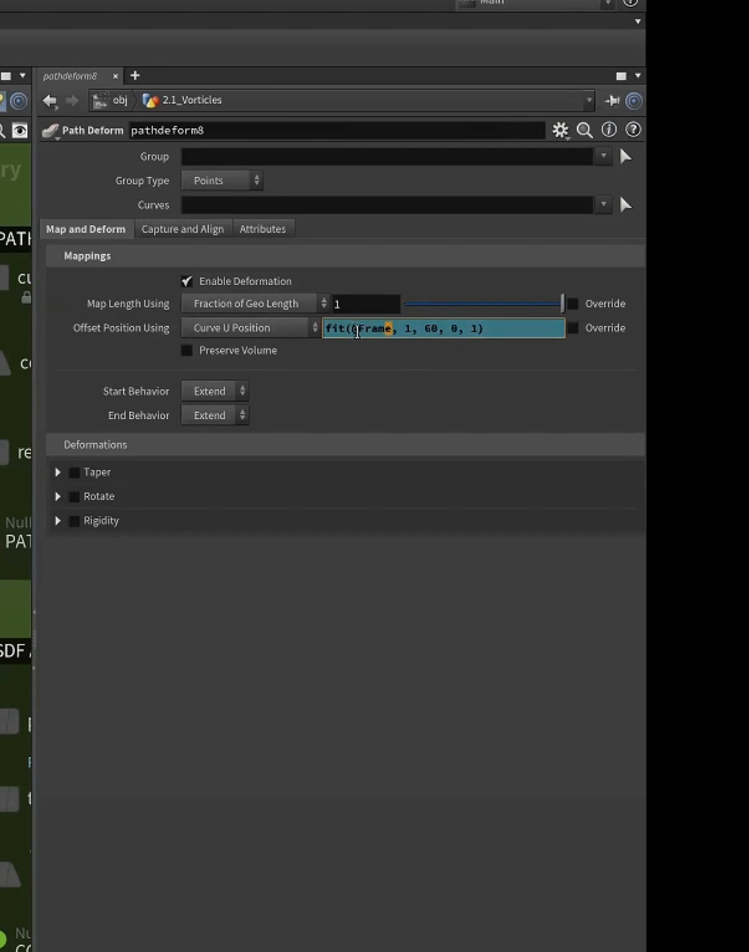The width and height of the screenshot is (749, 952).
Task: Add a new pane tab with plus icon
Action: point(135,75)
